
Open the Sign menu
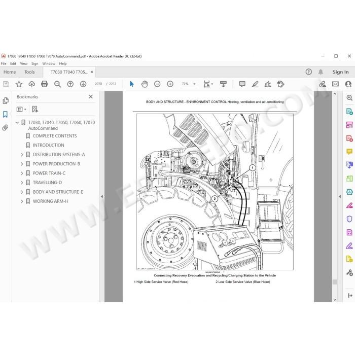34,63
